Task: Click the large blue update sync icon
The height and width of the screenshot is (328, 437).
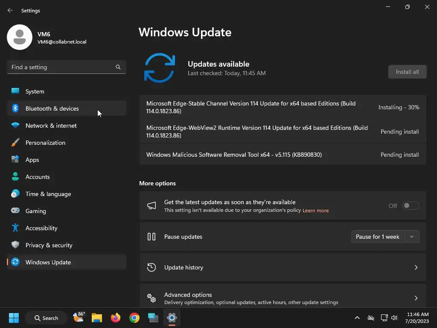Action: coord(160,68)
